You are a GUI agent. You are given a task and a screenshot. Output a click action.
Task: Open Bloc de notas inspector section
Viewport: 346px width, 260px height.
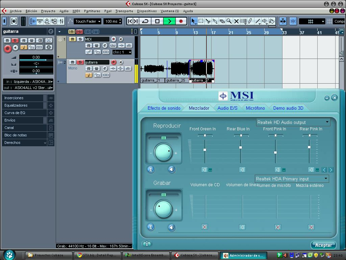coord(24,135)
